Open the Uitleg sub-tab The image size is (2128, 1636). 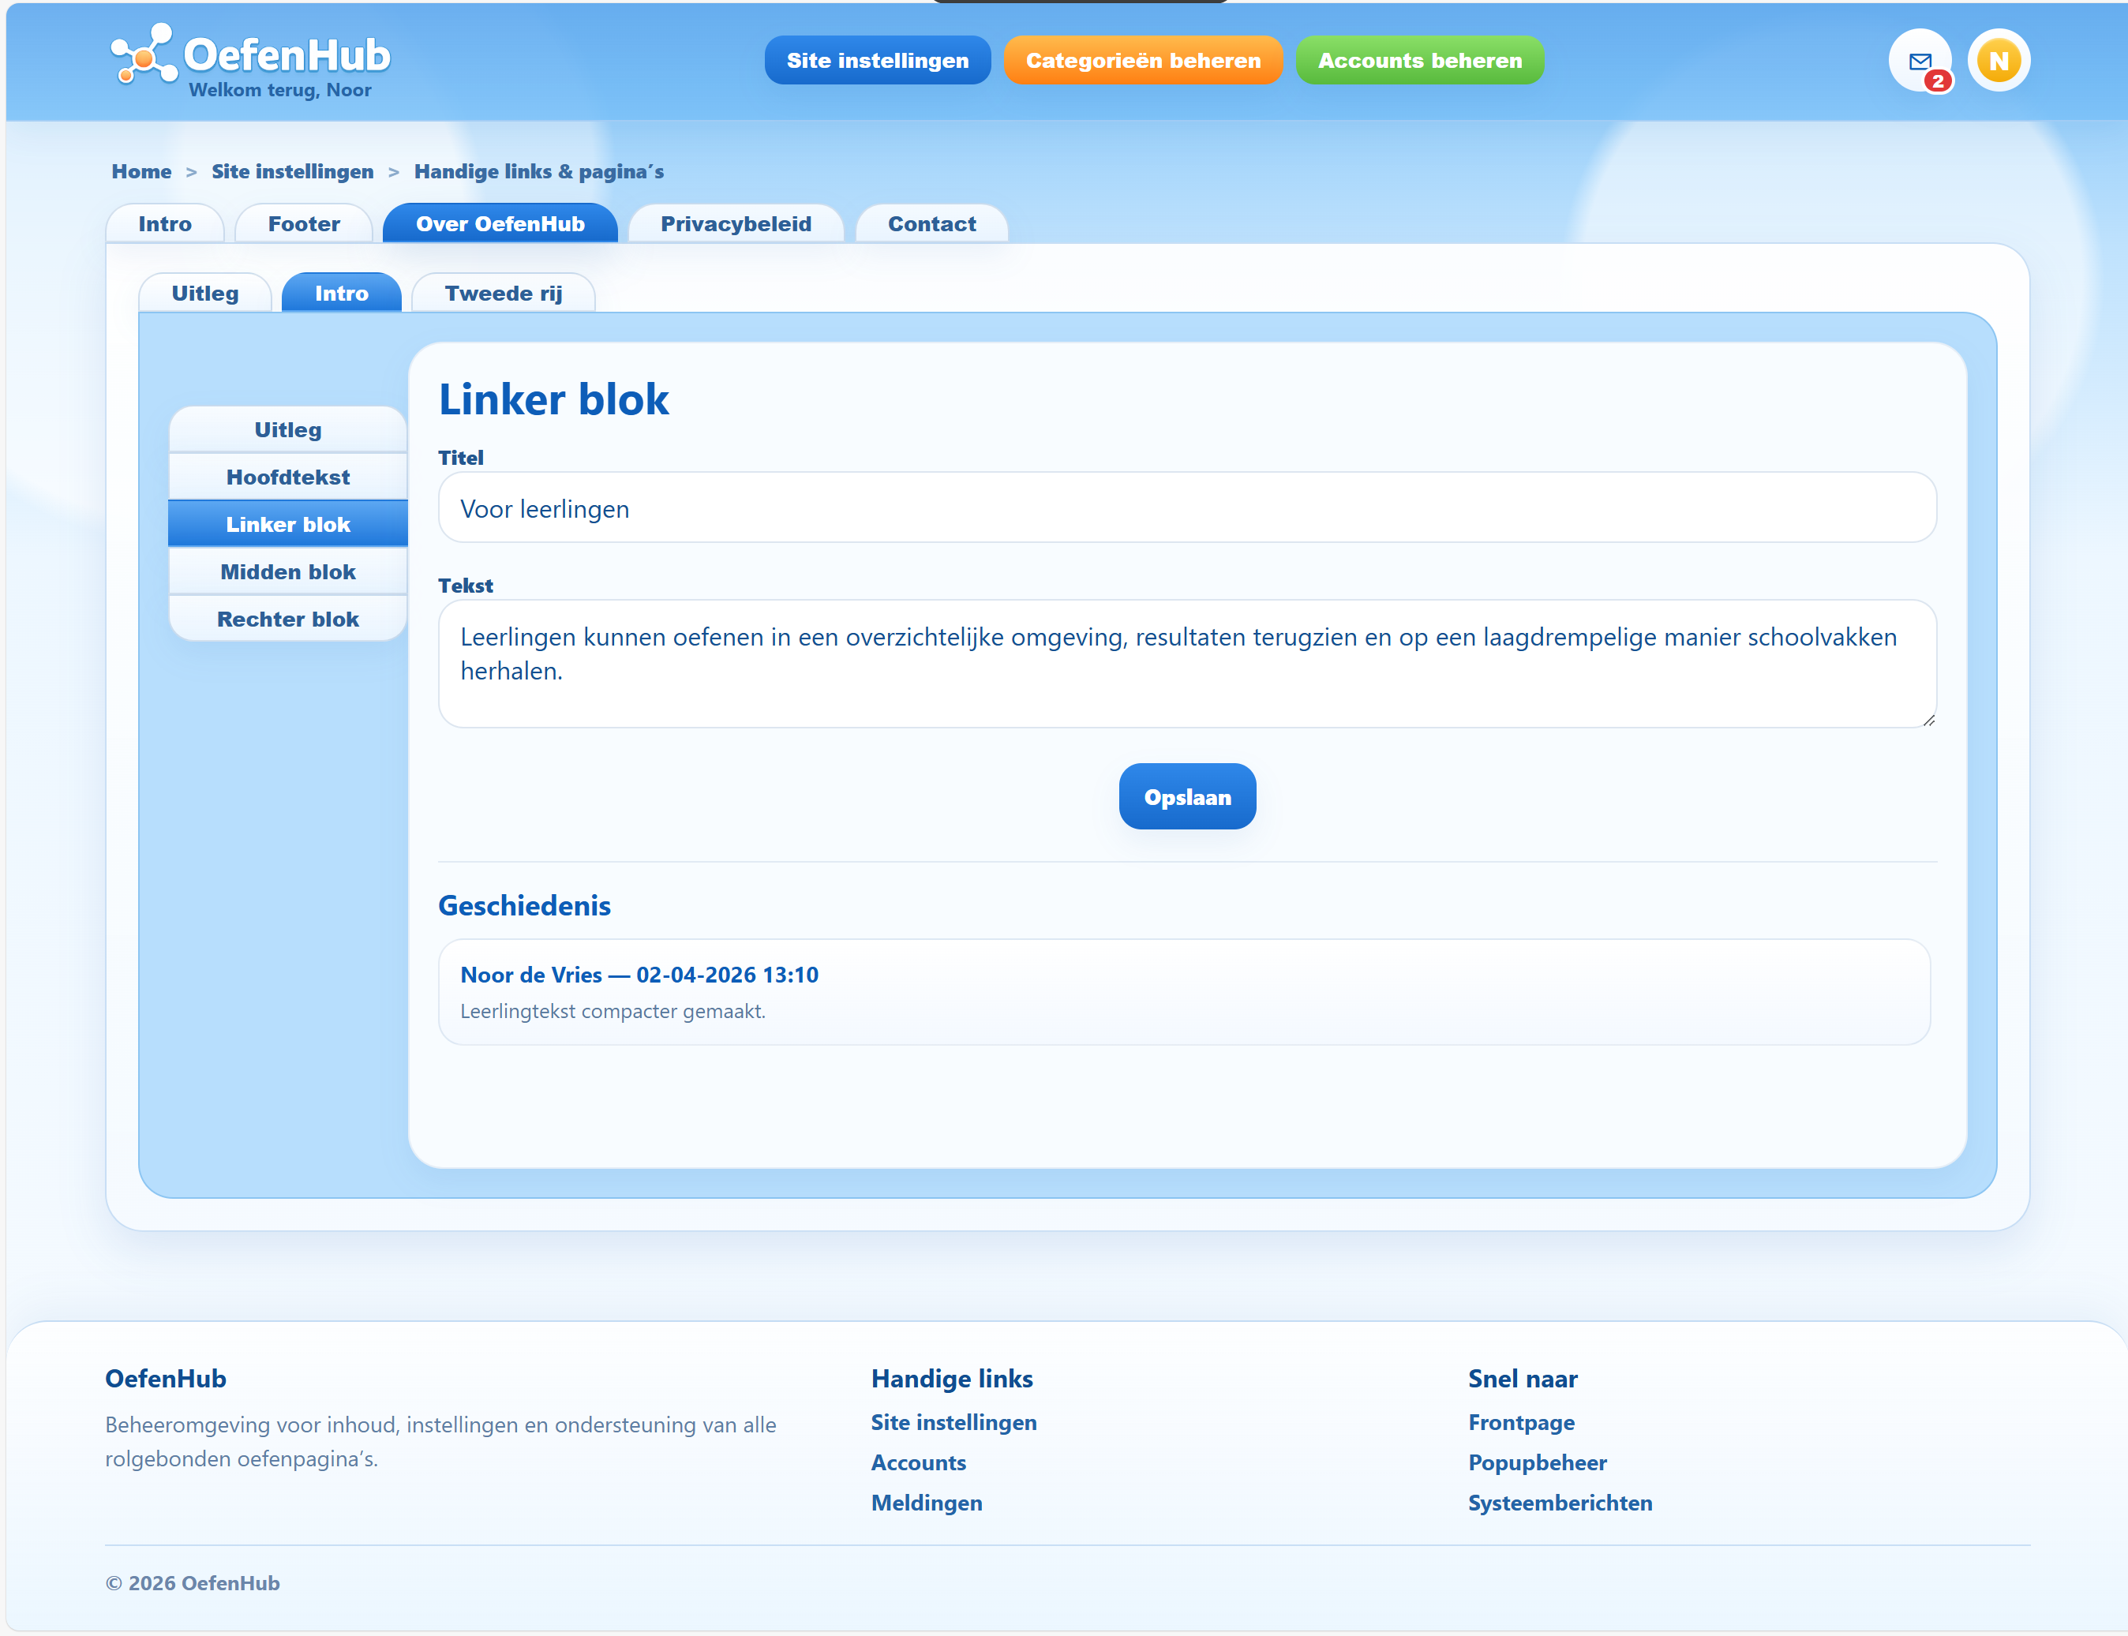(x=204, y=293)
